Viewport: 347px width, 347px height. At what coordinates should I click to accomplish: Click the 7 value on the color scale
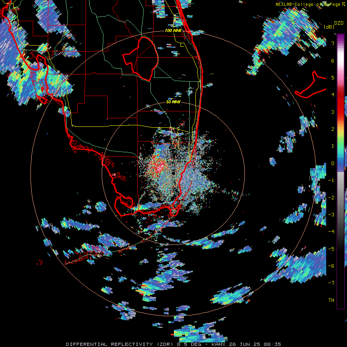[x=333, y=43]
